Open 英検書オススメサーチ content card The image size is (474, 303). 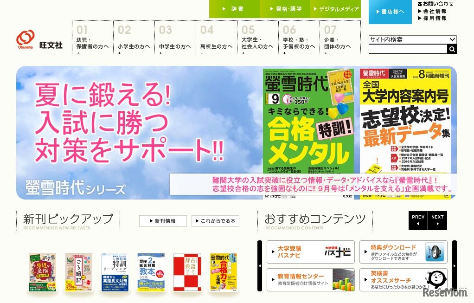click(403, 280)
